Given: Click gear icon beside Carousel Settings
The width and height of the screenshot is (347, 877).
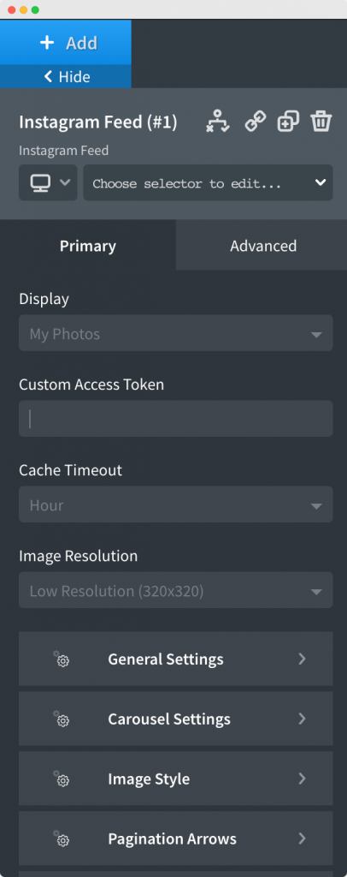Looking at the screenshot, I should pyautogui.click(x=62, y=719).
